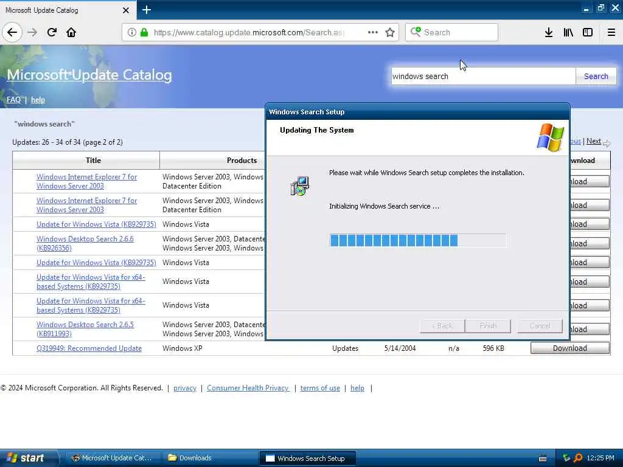The image size is (623, 467).
Task: Click the Firefox forward arrow
Action: (x=33, y=32)
